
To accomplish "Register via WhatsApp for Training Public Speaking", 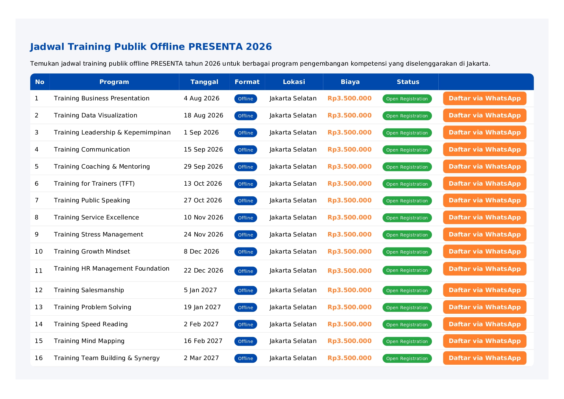I will pyautogui.click(x=485, y=200).
